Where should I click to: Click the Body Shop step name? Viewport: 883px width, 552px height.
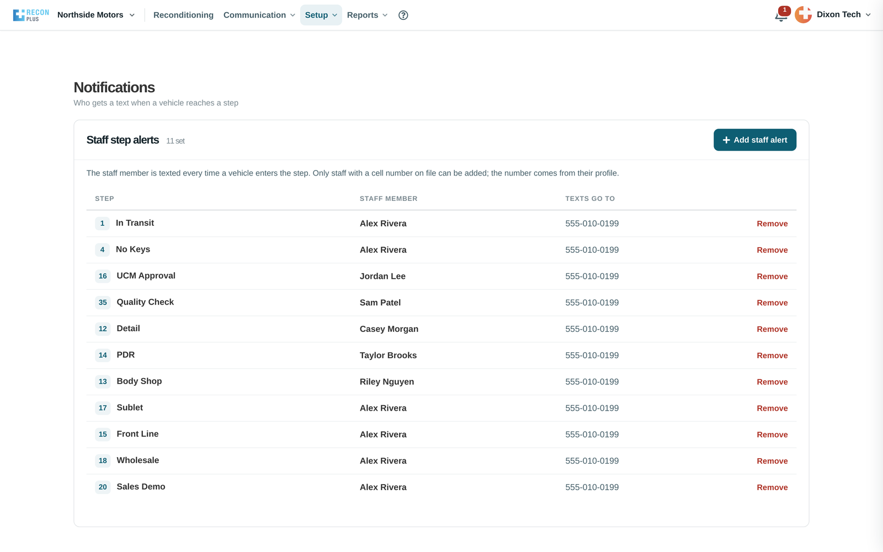139,381
